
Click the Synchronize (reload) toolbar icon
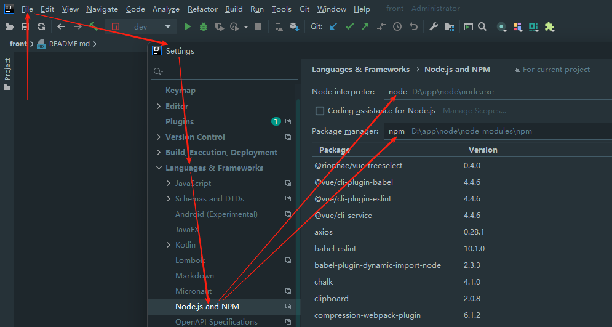[x=41, y=26]
